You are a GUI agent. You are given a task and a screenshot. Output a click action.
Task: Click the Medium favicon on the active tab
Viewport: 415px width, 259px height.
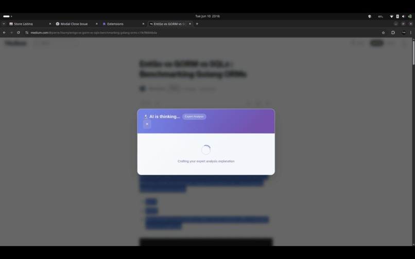[x=151, y=24]
